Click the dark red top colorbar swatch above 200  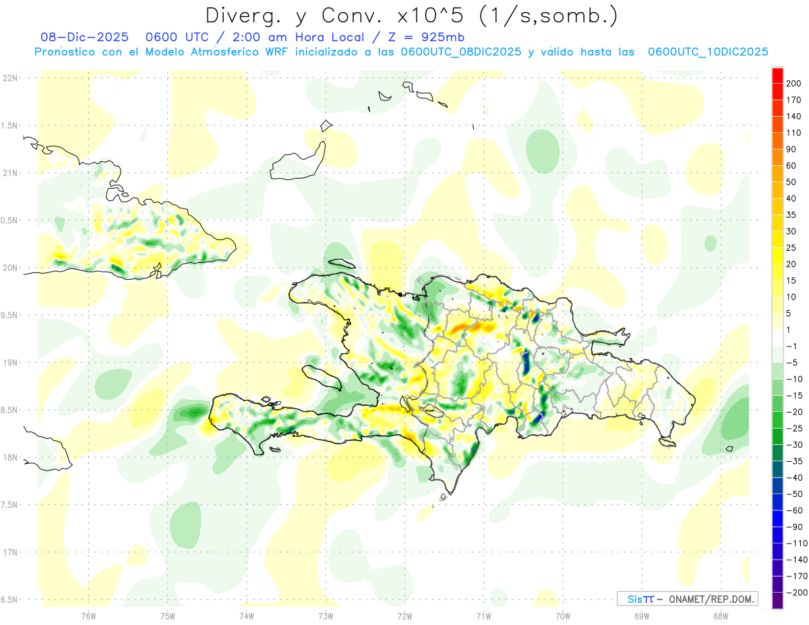(x=778, y=75)
